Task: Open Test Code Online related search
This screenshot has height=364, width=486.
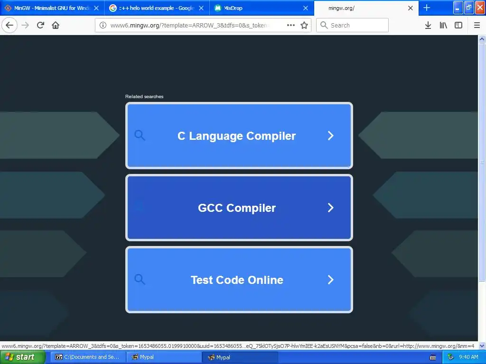Action: (239, 280)
